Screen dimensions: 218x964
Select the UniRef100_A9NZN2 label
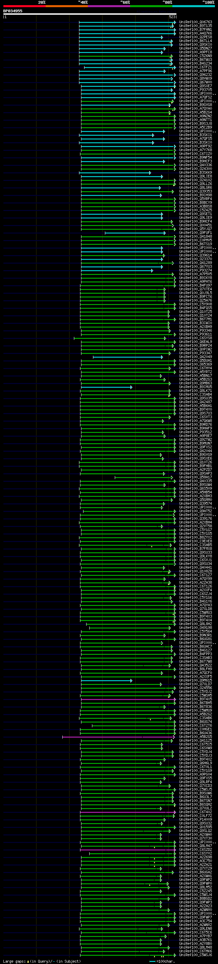196,116
